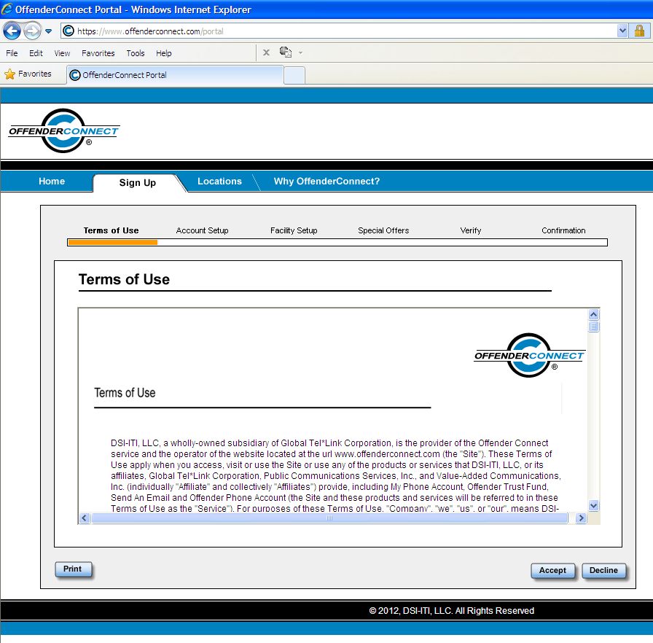Click the scroll left arrow in terms box
Screen dimensions: 653x643
(85, 518)
